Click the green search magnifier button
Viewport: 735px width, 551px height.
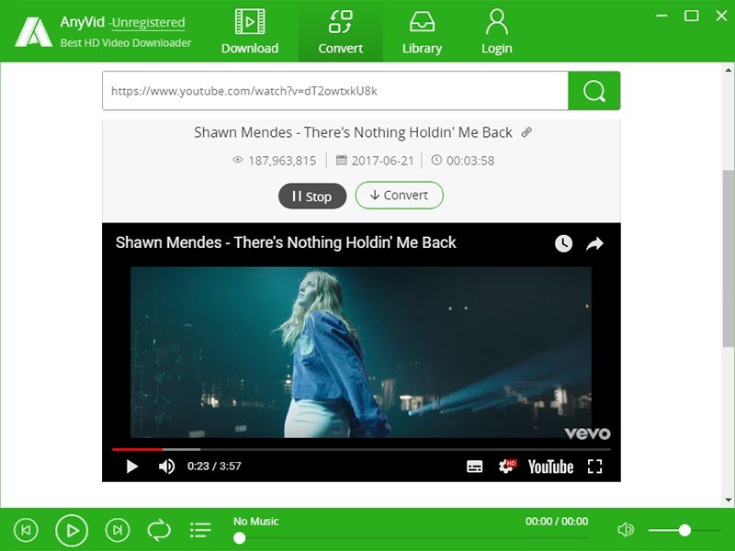(x=594, y=91)
